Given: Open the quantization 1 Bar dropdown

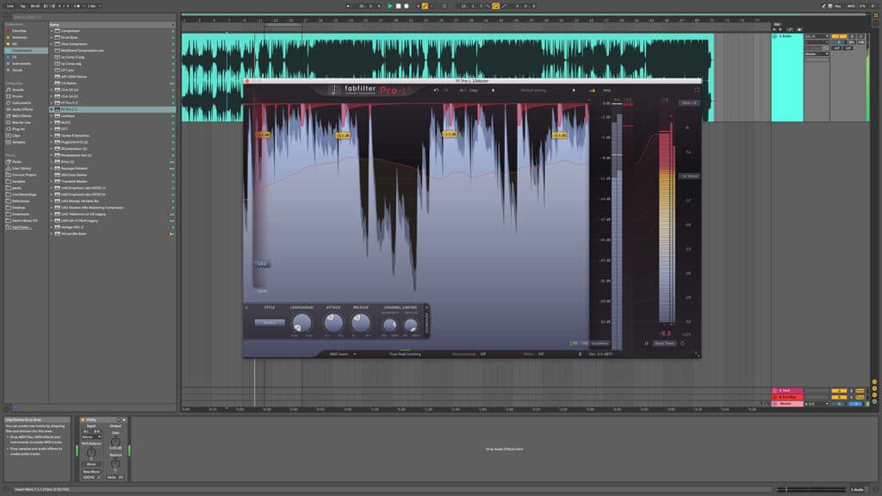Looking at the screenshot, I should tap(93, 6).
